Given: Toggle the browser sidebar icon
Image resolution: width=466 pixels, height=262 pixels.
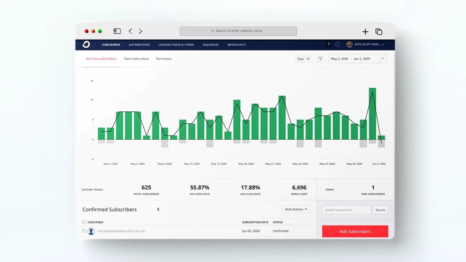Looking at the screenshot, I should coord(117,31).
